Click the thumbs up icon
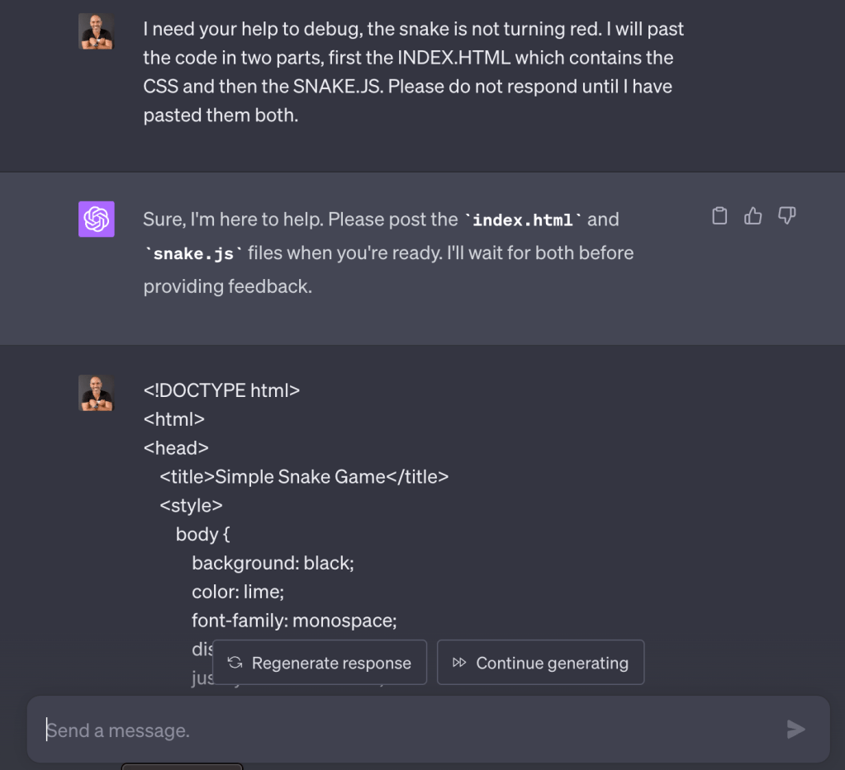This screenshot has width=845, height=770. tap(752, 216)
